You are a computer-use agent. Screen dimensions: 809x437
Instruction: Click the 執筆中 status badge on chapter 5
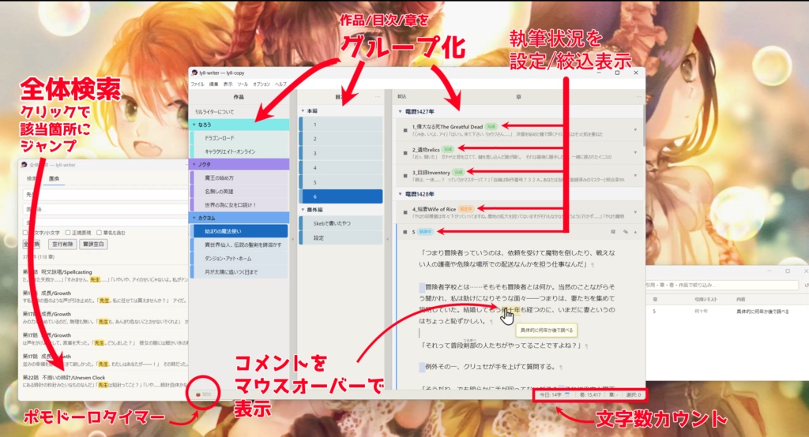coord(426,232)
